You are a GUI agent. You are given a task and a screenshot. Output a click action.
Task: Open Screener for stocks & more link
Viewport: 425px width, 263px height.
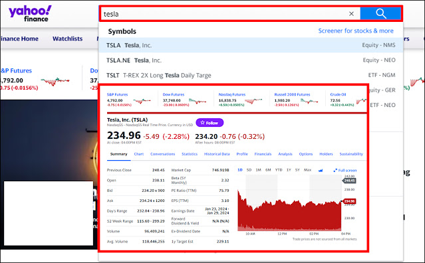click(356, 31)
